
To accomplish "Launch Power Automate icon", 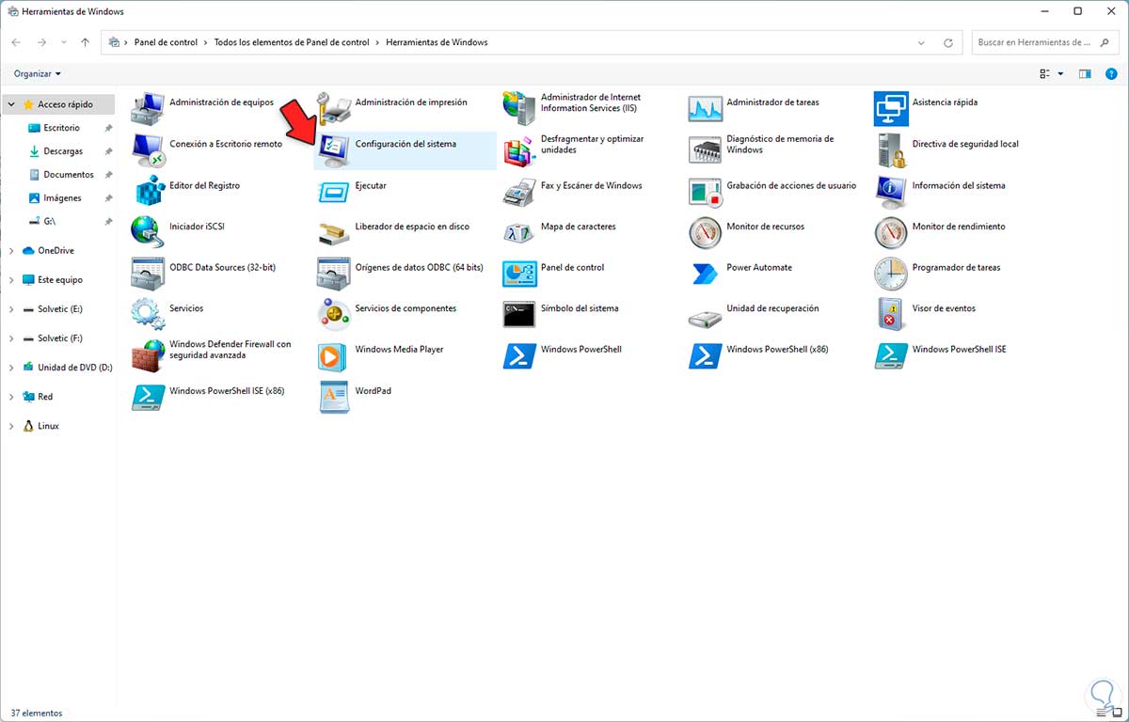I will pos(705,274).
